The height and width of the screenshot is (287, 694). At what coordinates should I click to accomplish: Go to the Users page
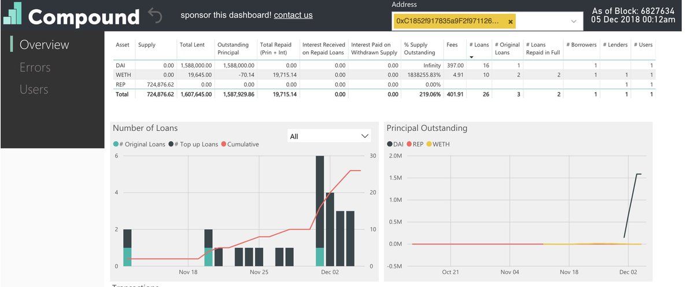[34, 90]
